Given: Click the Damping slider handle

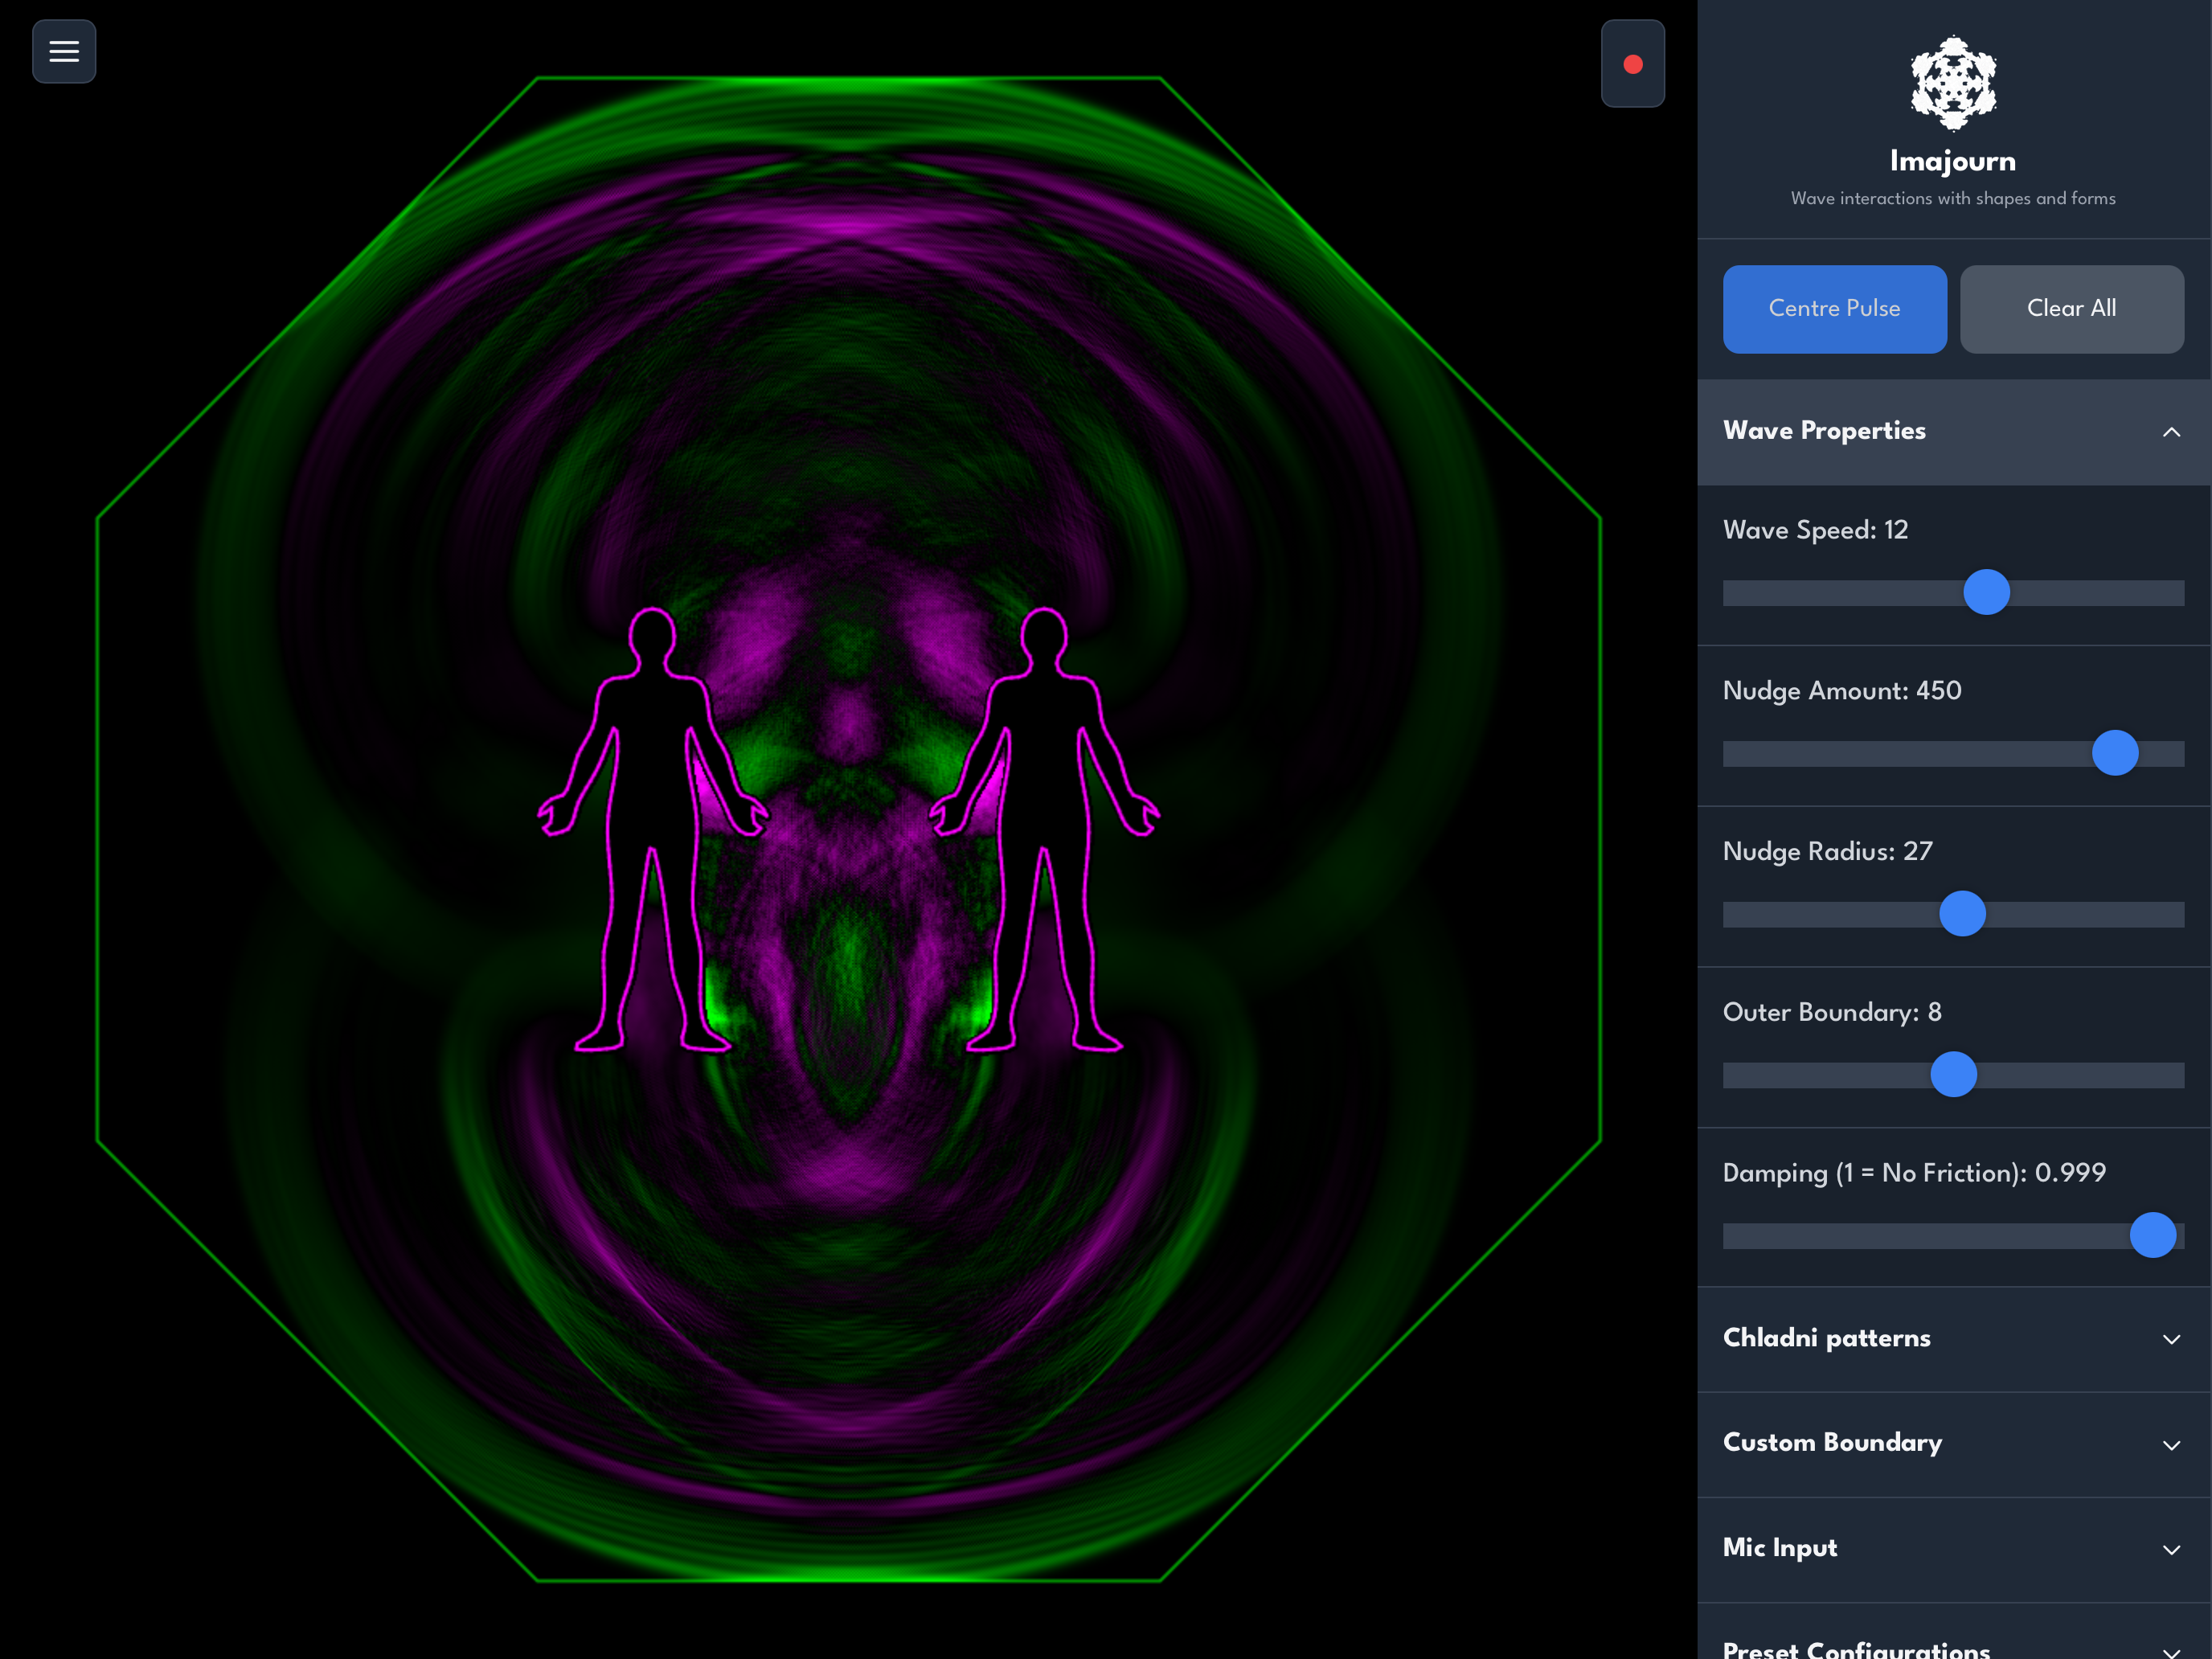Looking at the screenshot, I should (x=2152, y=1235).
